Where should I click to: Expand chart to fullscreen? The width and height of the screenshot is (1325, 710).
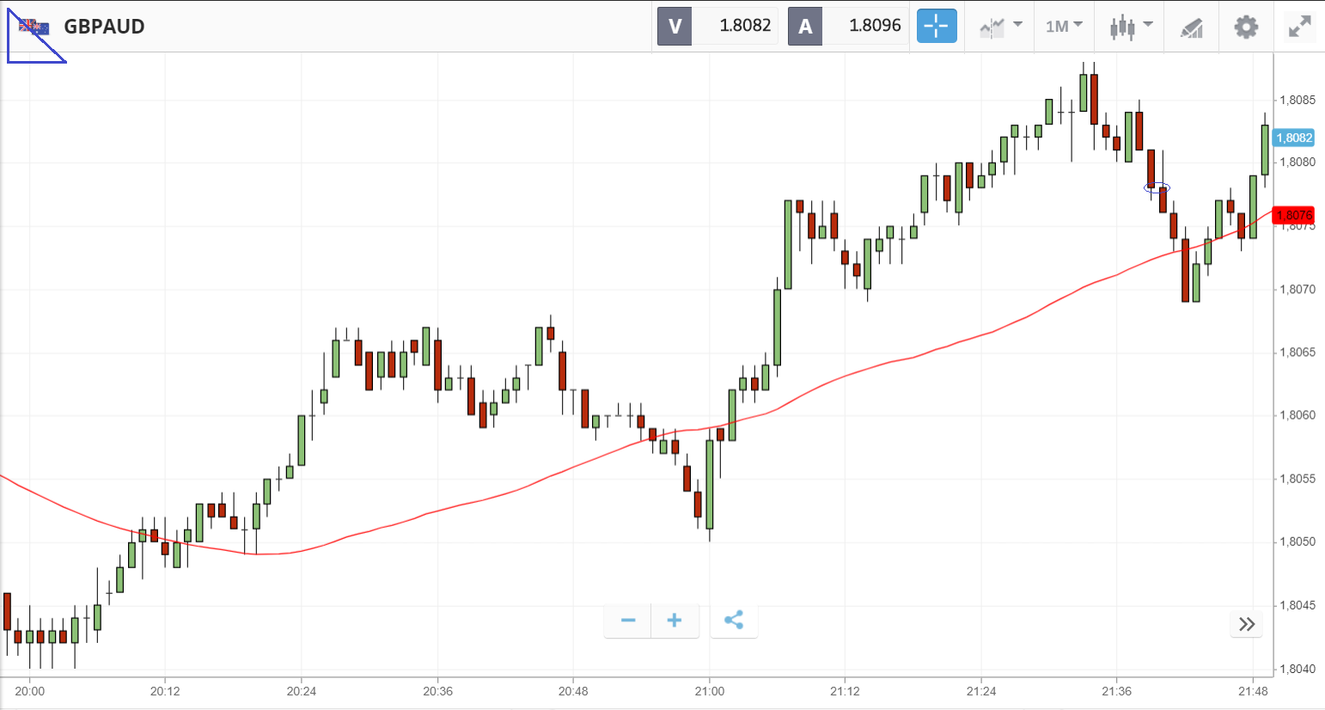[x=1300, y=27]
